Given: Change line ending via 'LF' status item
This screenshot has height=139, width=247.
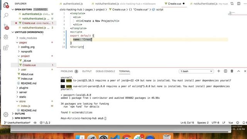Looking at the screenshot, I should (224, 123).
